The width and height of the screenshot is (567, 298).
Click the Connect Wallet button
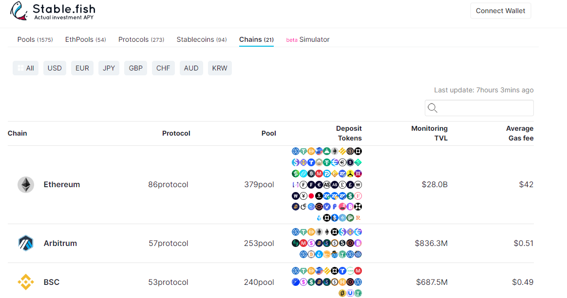point(500,11)
